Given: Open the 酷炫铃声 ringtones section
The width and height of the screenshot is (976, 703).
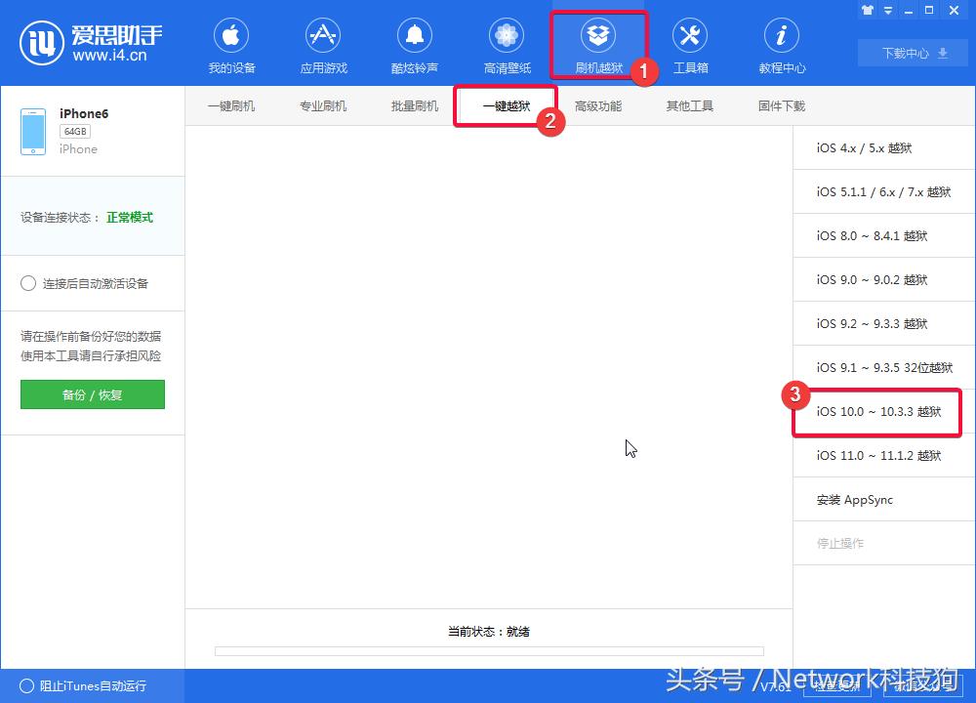Looking at the screenshot, I should pyautogui.click(x=414, y=45).
